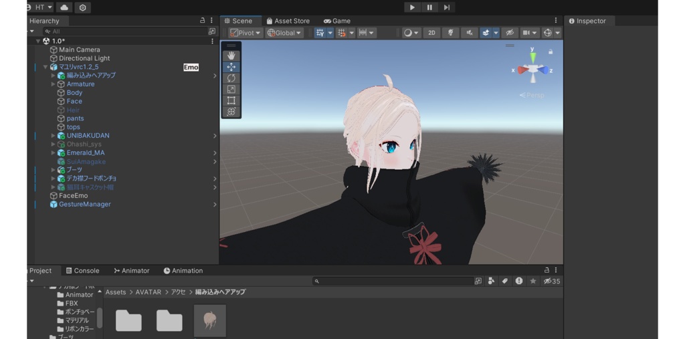Select the combined Transform tool
This screenshot has height=339, width=685.
[231, 112]
